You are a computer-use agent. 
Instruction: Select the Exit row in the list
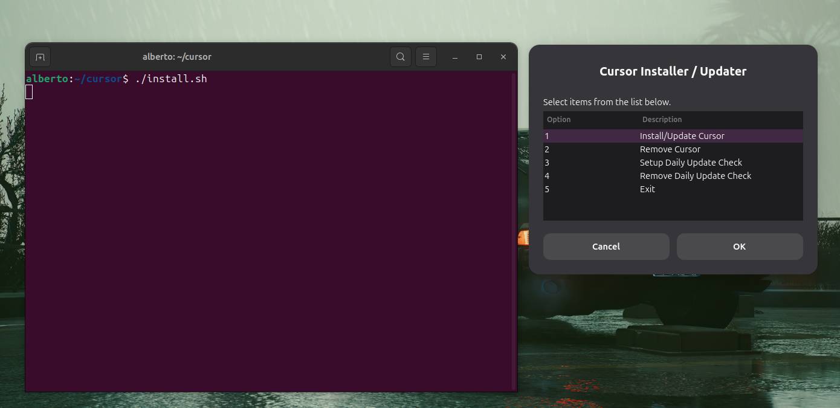tap(673, 189)
